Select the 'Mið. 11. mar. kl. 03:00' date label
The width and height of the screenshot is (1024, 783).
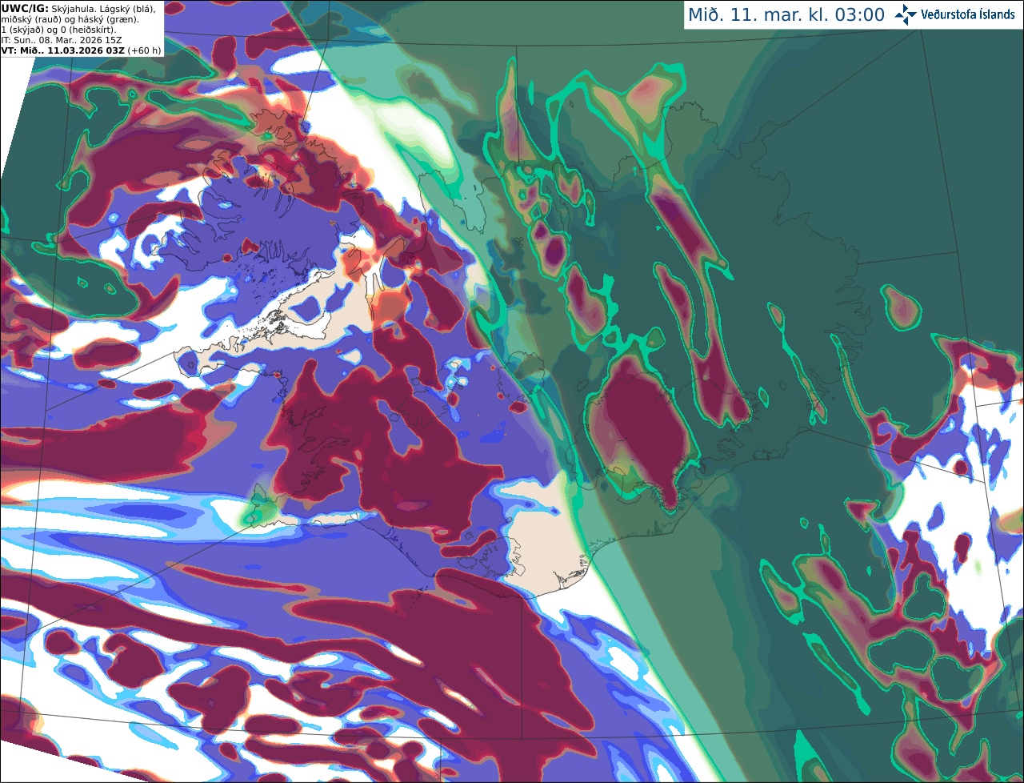[x=786, y=15]
